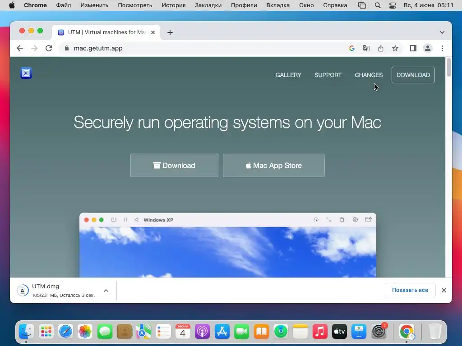Image resolution: width=462 pixels, height=346 pixels.
Task: Open the Справка menu
Action: click(335, 5)
